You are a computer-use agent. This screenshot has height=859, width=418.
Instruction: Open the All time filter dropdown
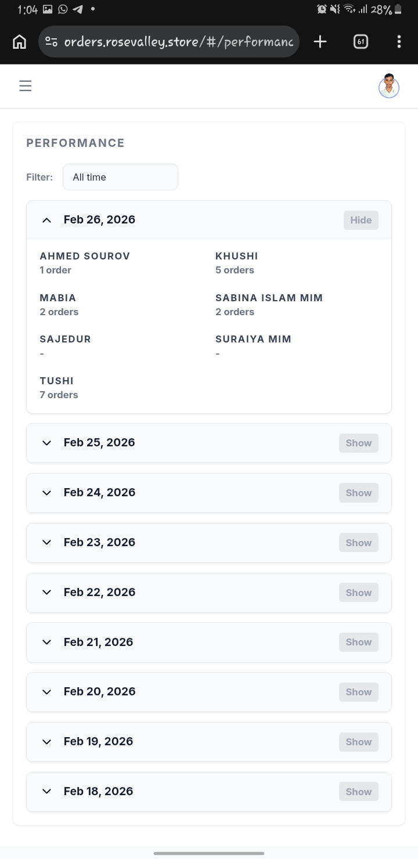[x=120, y=177]
